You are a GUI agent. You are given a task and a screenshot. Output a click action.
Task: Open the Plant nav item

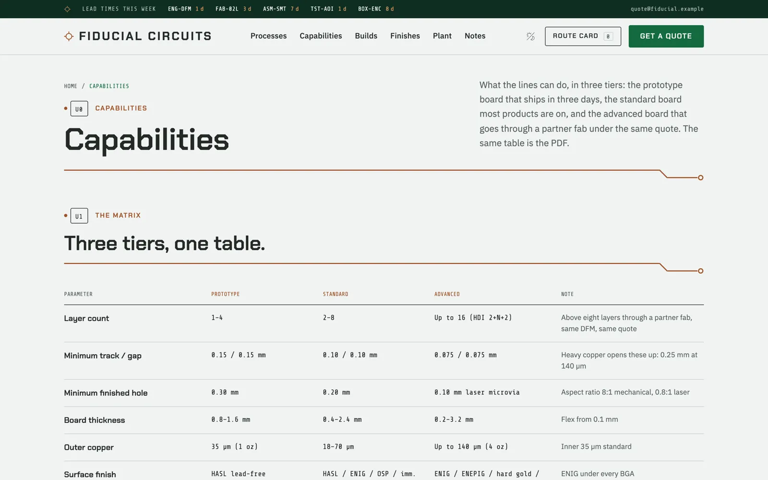pyautogui.click(x=442, y=36)
